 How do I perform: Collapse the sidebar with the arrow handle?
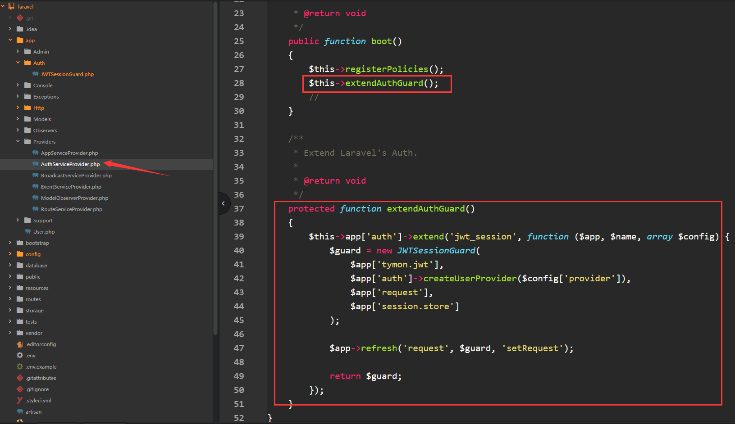[224, 203]
